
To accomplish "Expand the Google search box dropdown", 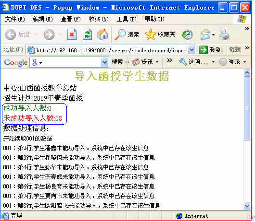I will tap(105, 62).
